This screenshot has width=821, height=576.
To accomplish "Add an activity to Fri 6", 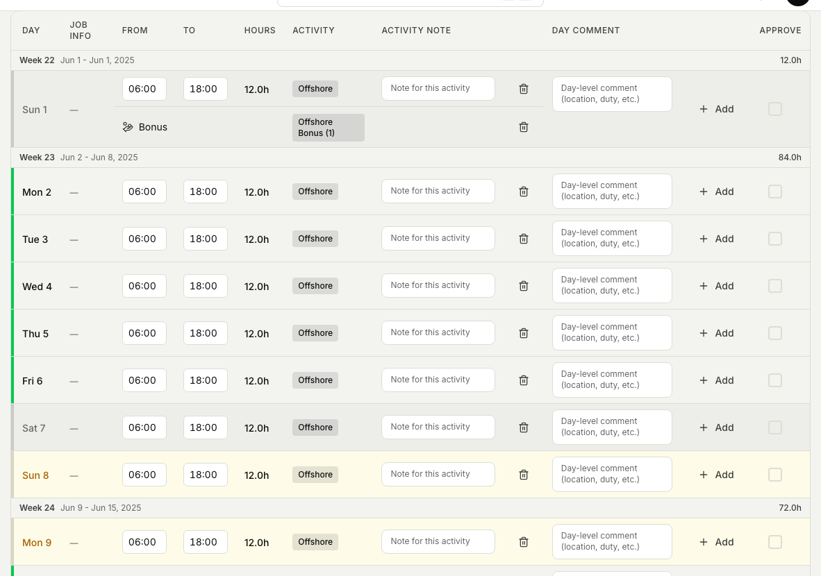I will (x=716, y=380).
